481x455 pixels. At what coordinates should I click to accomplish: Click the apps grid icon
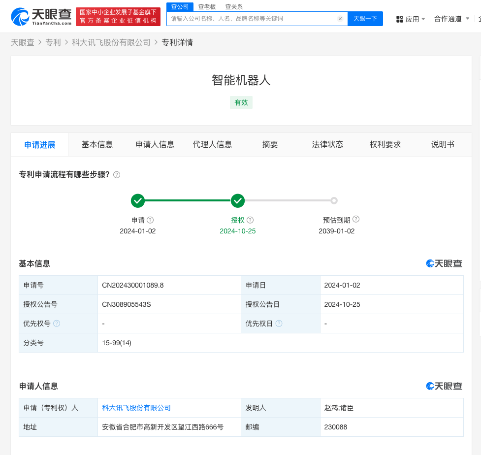pyautogui.click(x=399, y=19)
